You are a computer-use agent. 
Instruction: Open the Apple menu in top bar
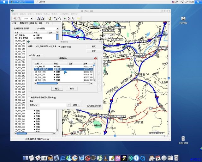(4, 2)
